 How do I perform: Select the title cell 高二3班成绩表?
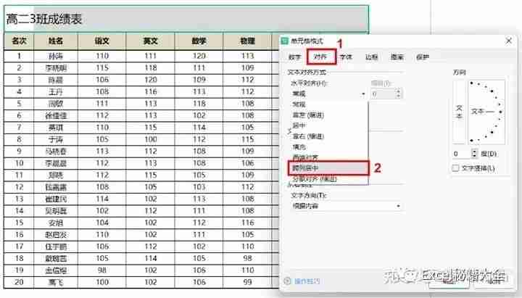(186, 19)
